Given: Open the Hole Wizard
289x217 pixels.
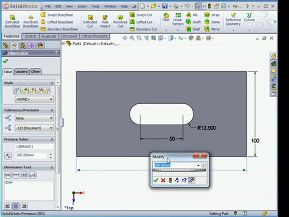Looking at the screenshot, I should [x=105, y=21].
